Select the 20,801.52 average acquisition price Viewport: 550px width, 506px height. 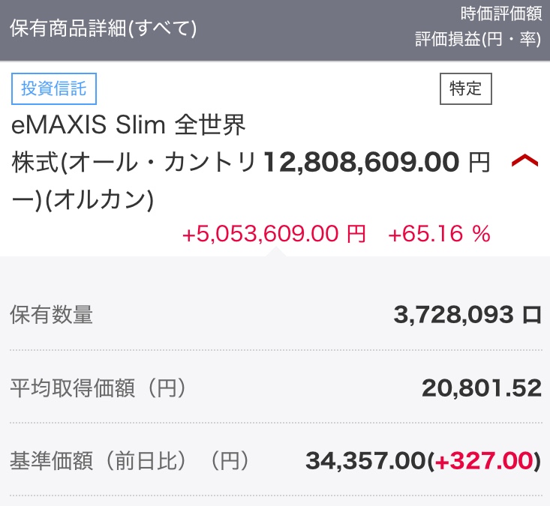pyautogui.click(x=481, y=388)
